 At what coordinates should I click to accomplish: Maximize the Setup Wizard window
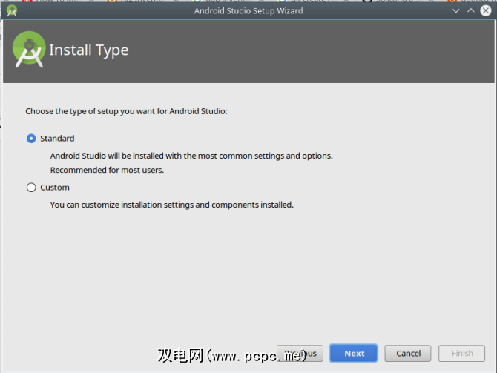(470, 11)
